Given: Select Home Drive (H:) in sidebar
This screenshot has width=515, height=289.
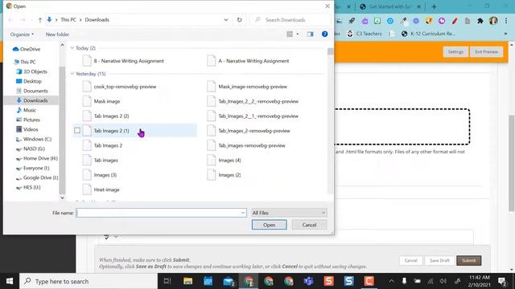Looking at the screenshot, I should pos(37,159).
